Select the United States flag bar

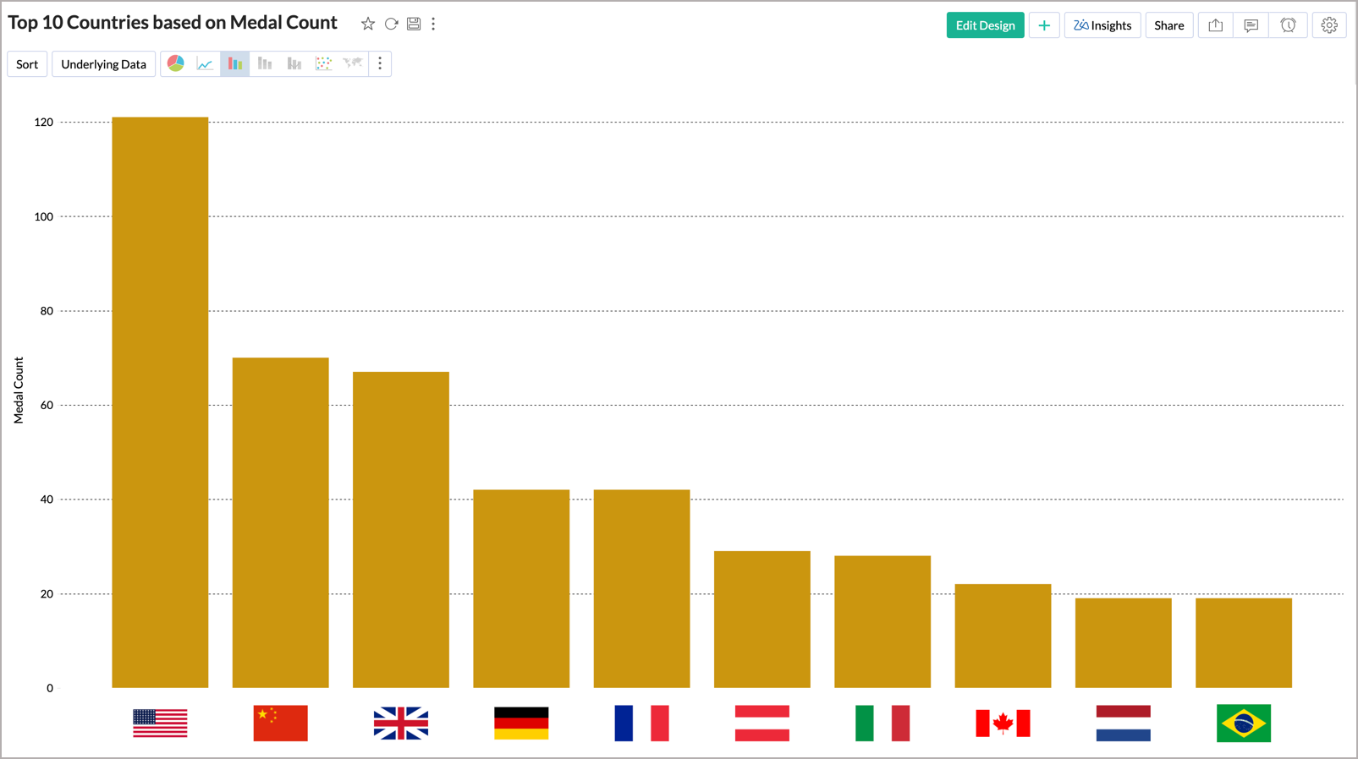(x=160, y=402)
